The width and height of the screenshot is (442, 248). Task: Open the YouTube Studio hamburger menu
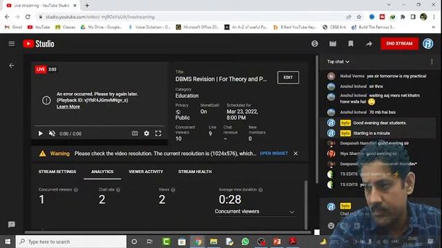[12, 43]
